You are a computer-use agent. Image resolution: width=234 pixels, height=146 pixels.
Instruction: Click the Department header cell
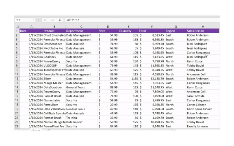click(x=82, y=31)
